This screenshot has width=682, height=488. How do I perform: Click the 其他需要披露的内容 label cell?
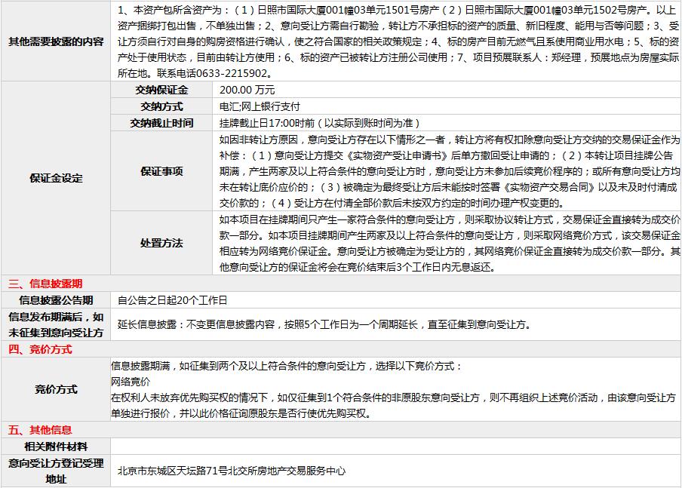[56, 41]
